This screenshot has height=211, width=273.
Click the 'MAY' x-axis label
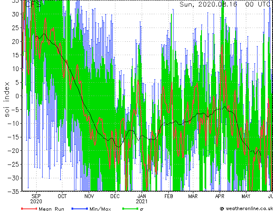coord(246,196)
